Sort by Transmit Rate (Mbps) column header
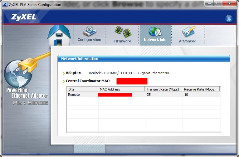 pos(163,89)
